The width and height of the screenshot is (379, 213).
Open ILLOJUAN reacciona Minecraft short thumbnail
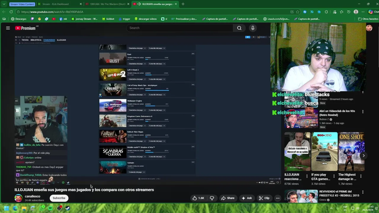[x=298, y=151]
